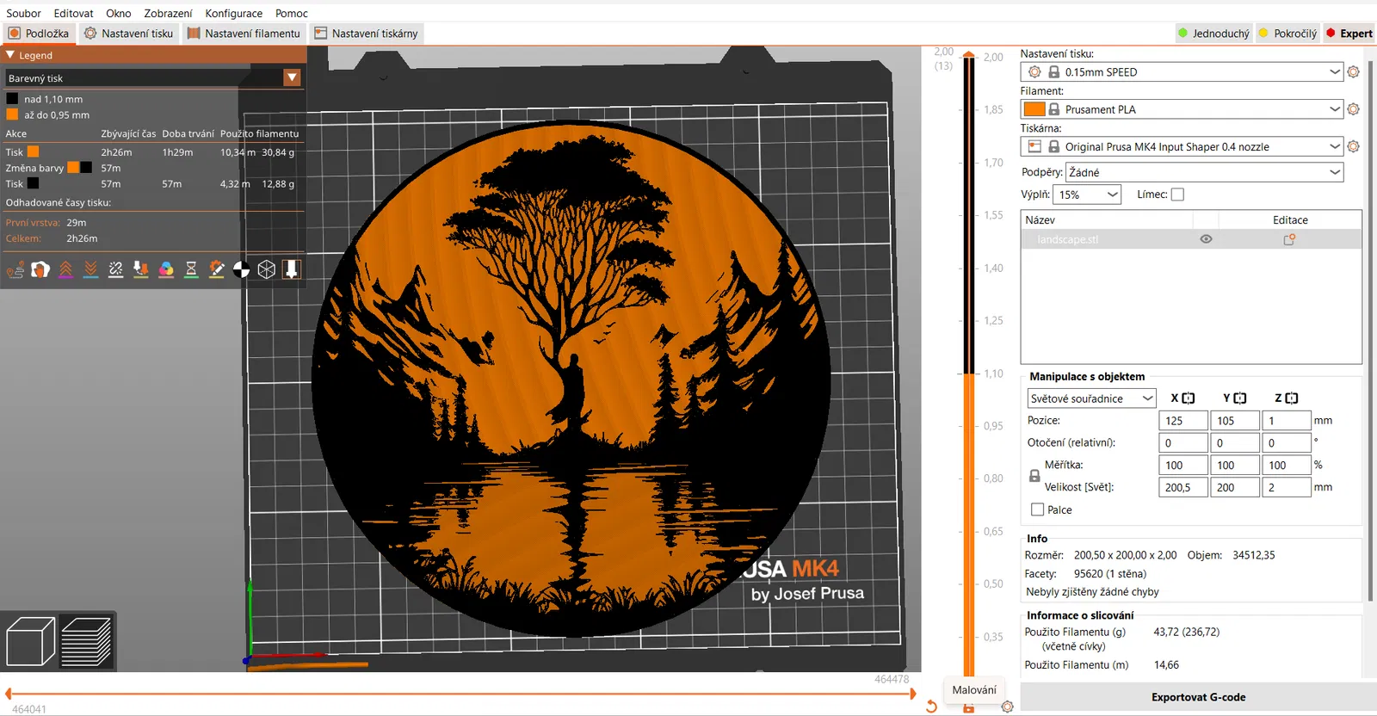Toggle shells cube icon
Viewport: 1377px width, 716px height.
click(267, 270)
